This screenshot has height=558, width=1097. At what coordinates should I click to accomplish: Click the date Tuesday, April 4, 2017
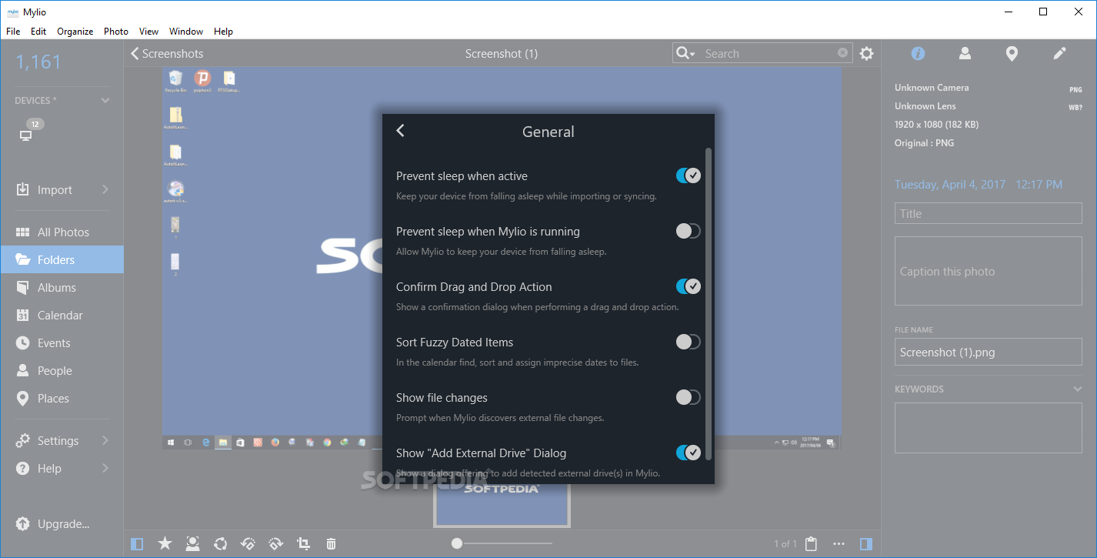949,185
